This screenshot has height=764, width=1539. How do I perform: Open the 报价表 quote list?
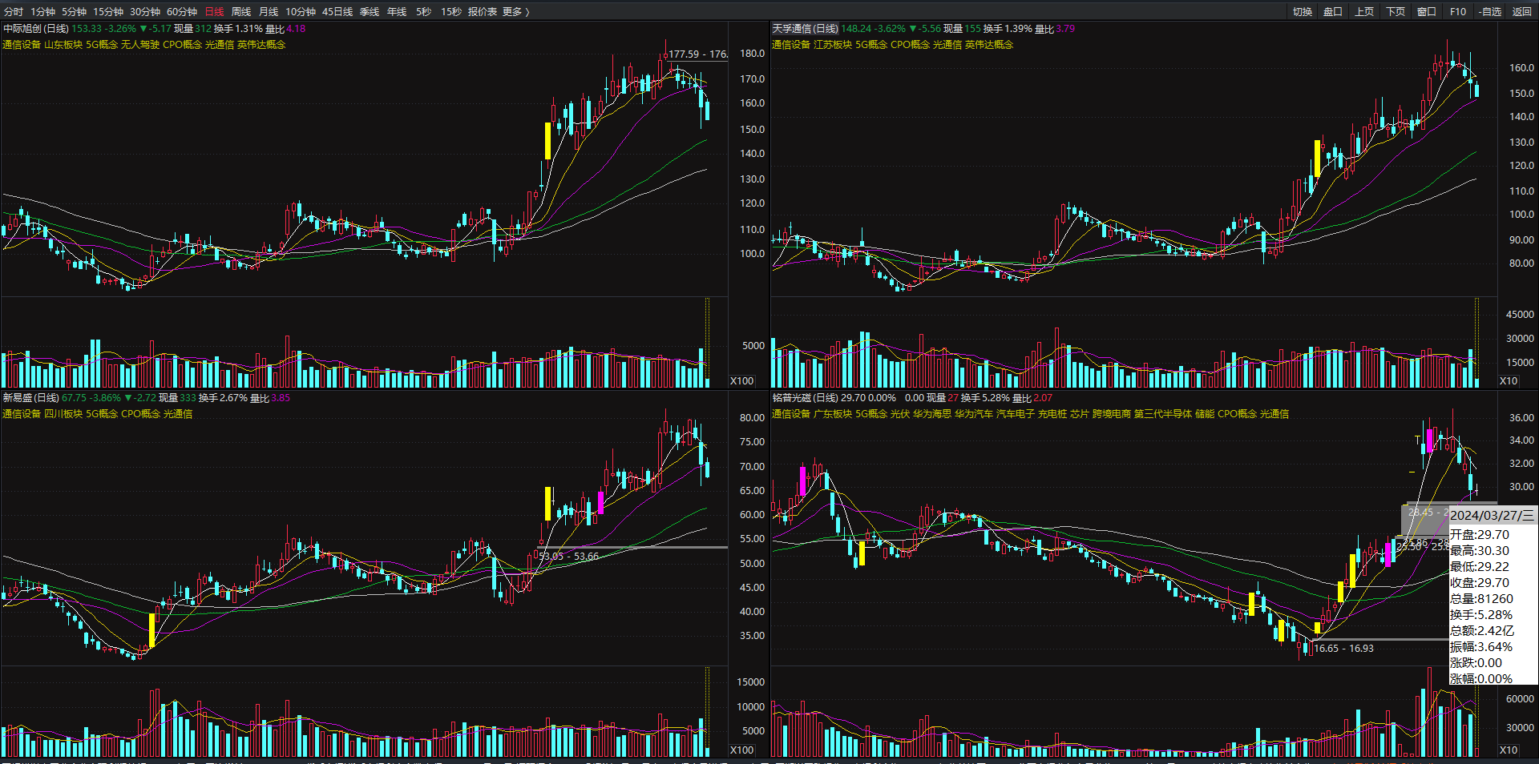483,11
